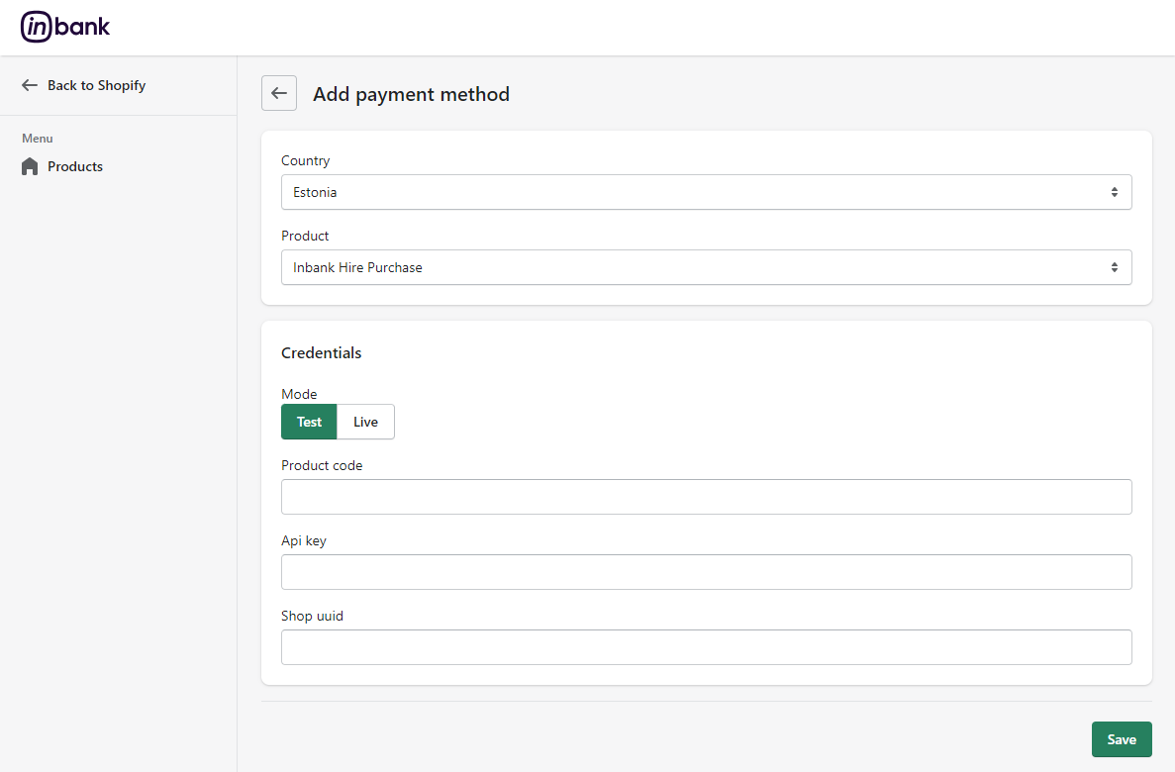Screen dimensions: 1175x772
Task: Click the up-down arrows in the Country field
Action: point(1114,193)
